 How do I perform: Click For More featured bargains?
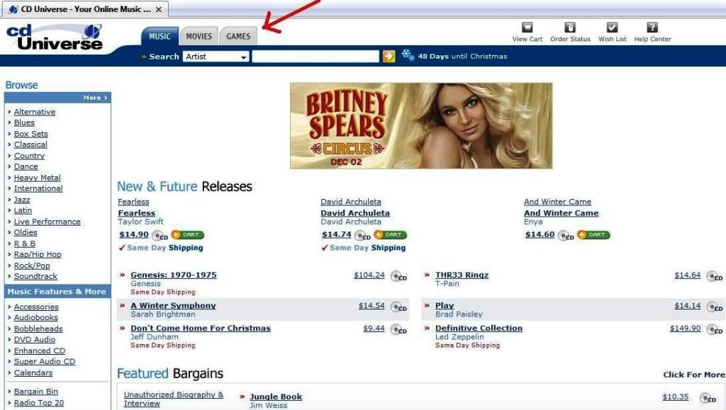click(694, 375)
